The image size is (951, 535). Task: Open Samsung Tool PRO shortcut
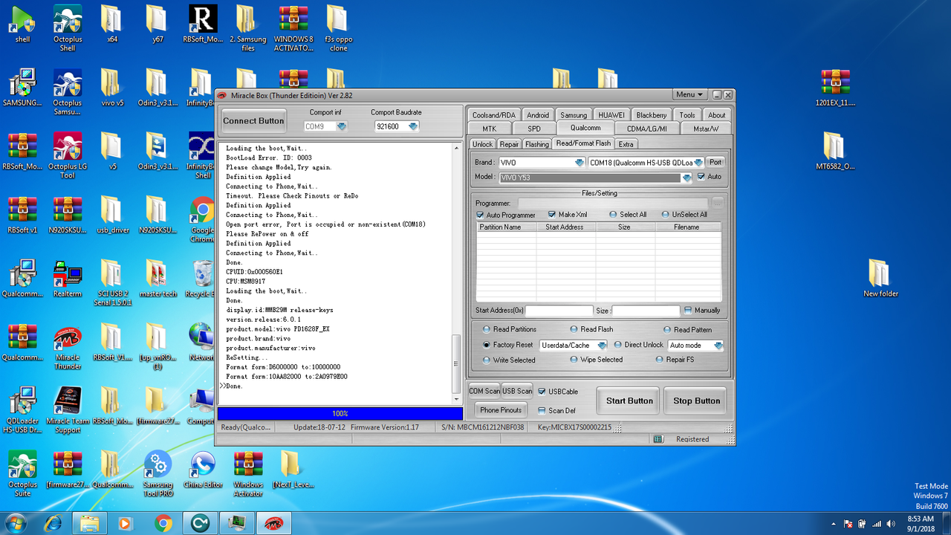(158, 474)
